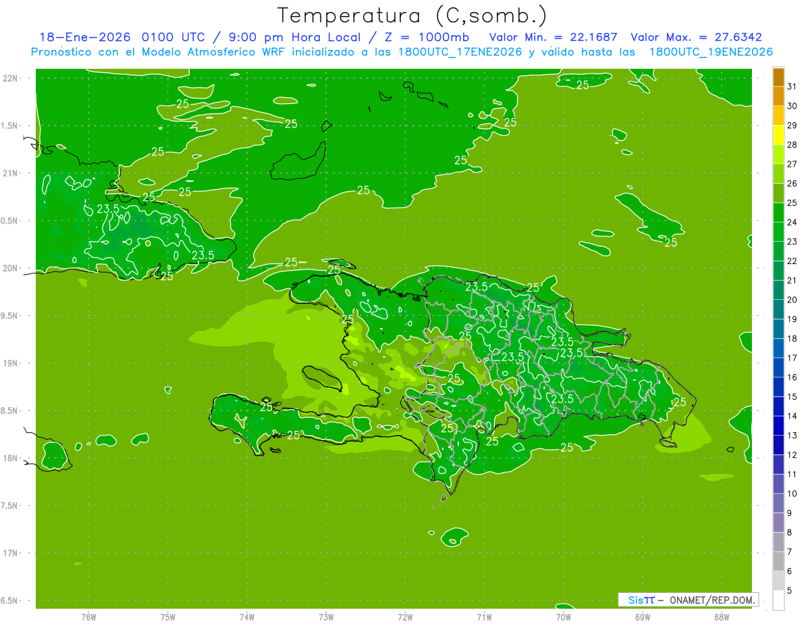
Task: Click the '28' colorbar scale label
Action: tap(792, 145)
